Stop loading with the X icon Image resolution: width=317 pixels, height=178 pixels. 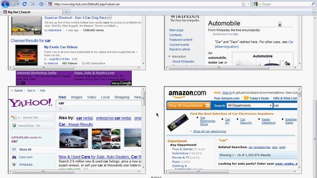[x=33, y=4]
